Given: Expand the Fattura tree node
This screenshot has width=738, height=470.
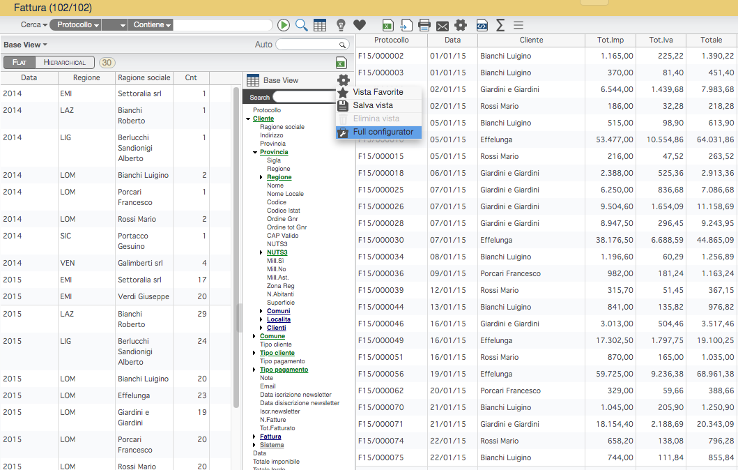Looking at the screenshot, I should (x=254, y=437).
